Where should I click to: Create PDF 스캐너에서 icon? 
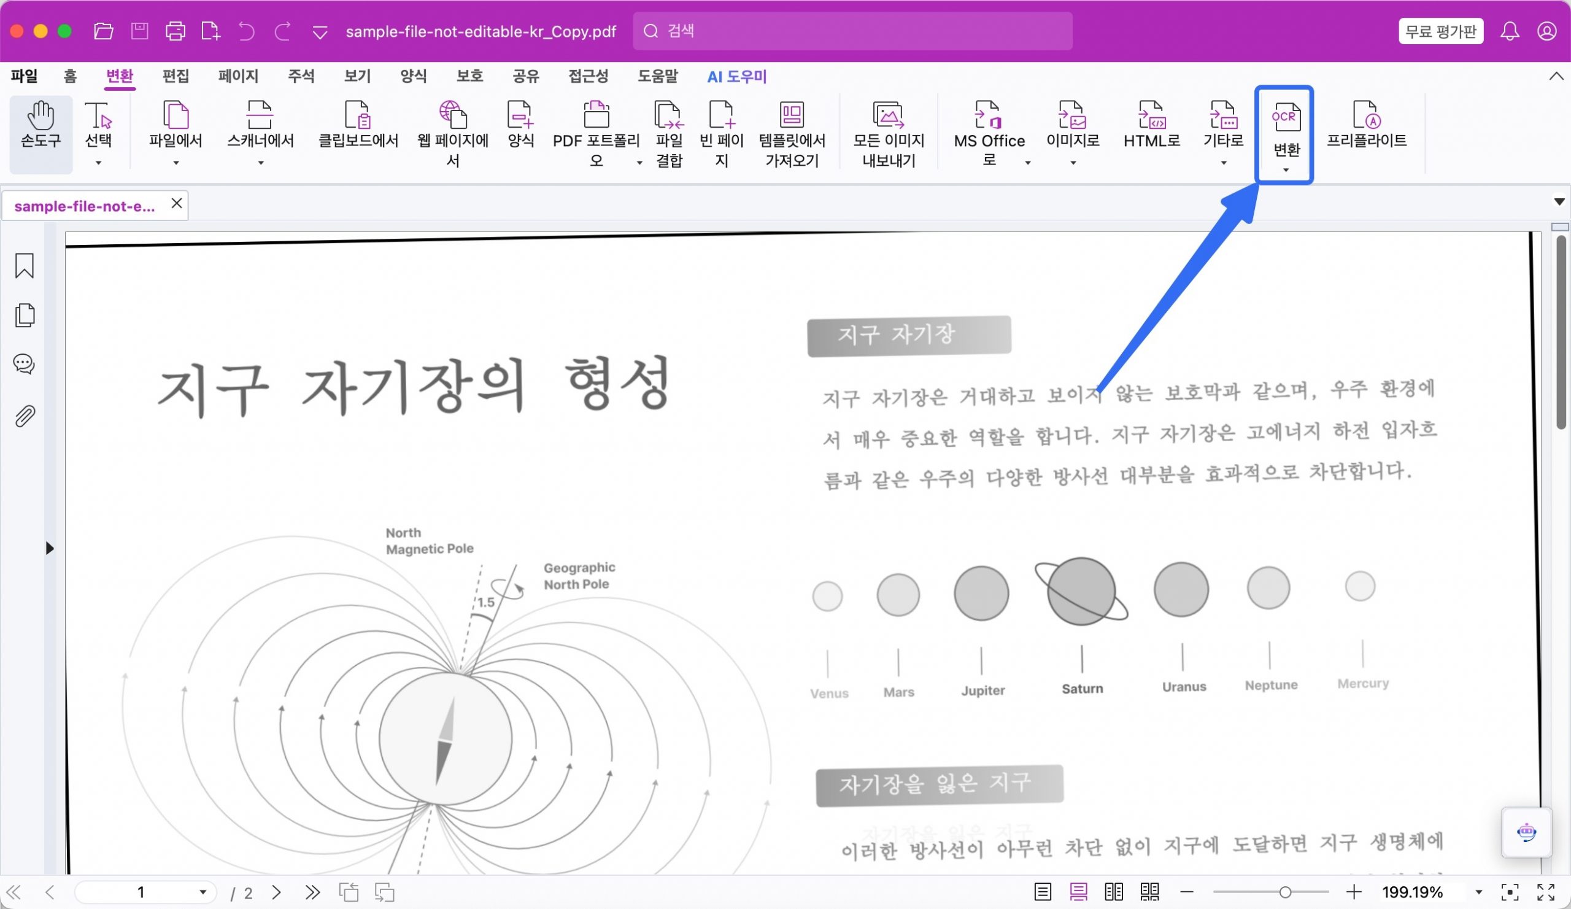point(260,125)
